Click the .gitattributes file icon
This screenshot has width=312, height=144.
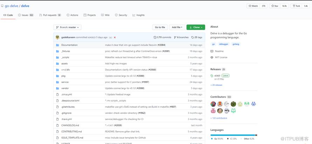57,107
